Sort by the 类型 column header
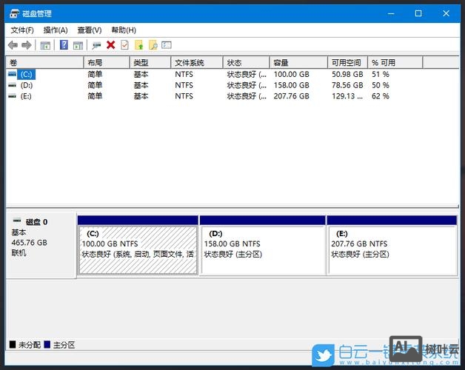The width and height of the screenshot is (465, 370). pos(150,63)
